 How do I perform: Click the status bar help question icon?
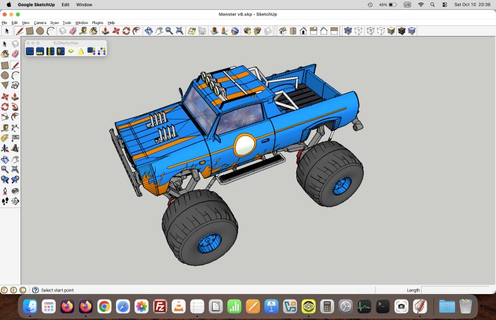point(35,290)
